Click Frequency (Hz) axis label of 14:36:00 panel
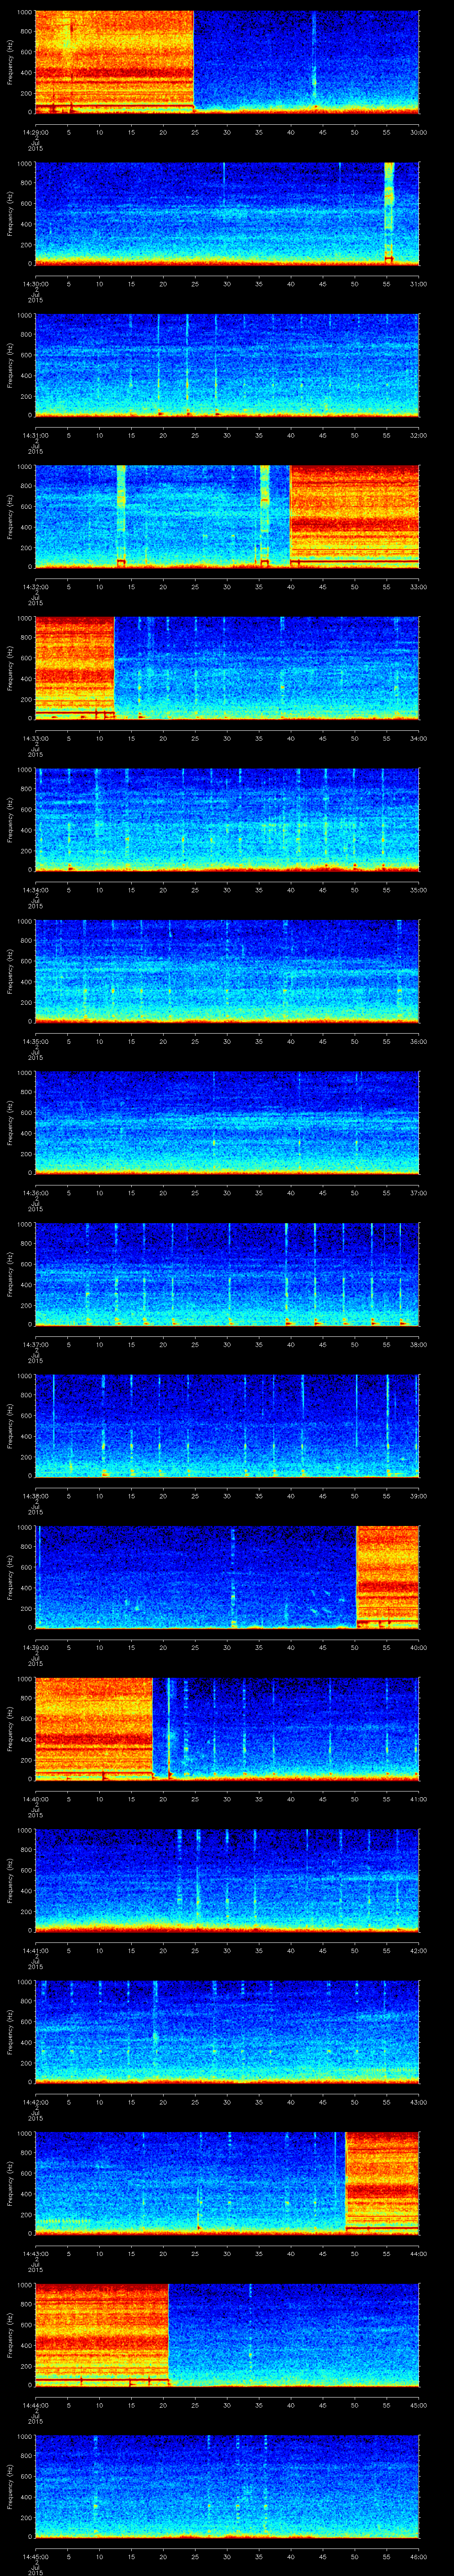454x2576 pixels. [10, 1123]
